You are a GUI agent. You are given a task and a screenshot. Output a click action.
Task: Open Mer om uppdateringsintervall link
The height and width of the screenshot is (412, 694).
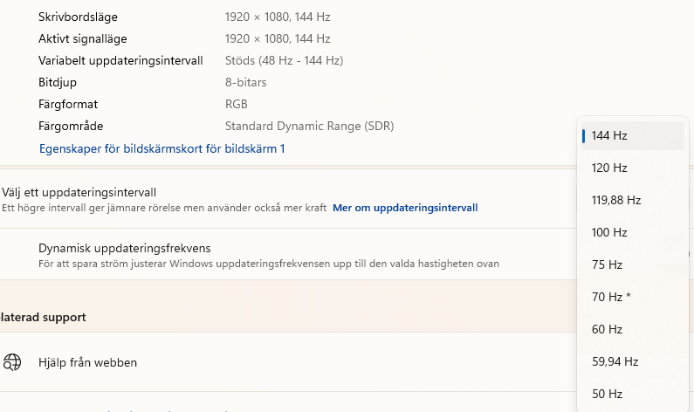[405, 208]
